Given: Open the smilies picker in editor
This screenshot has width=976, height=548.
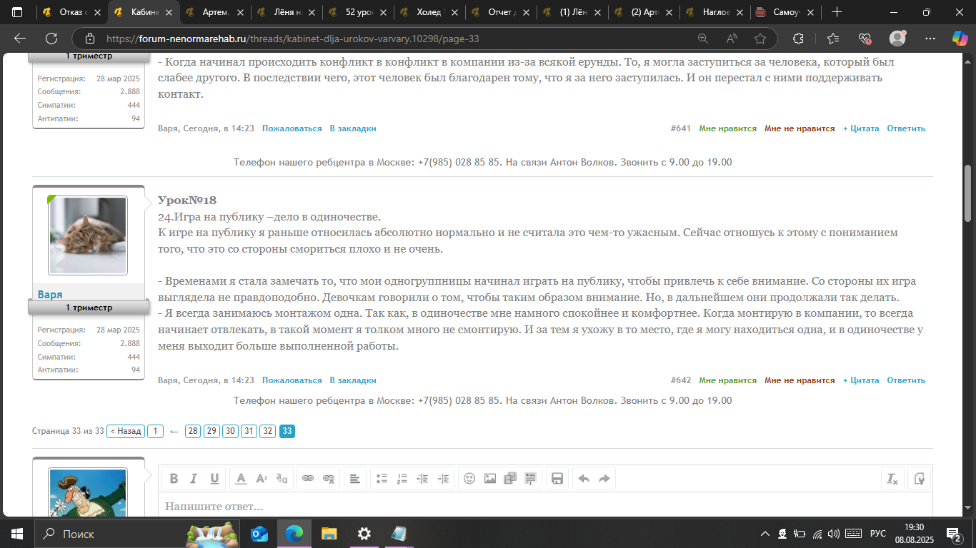Looking at the screenshot, I should point(469,479).
